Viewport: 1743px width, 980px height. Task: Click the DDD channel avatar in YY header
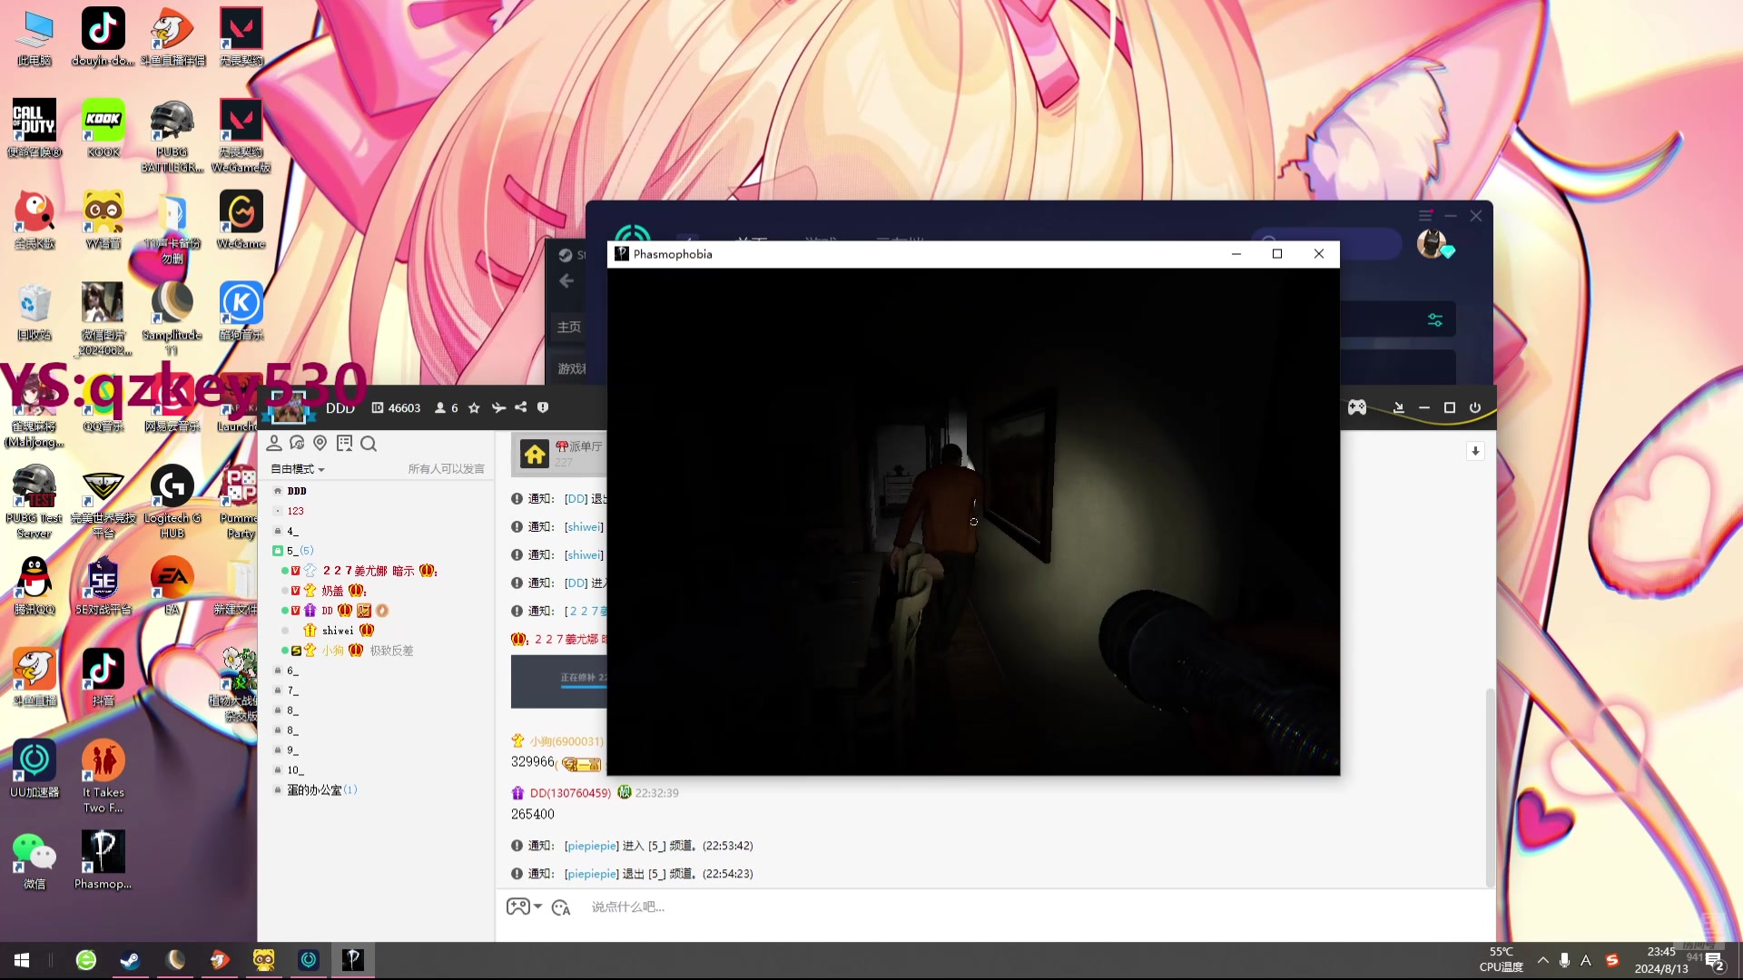[x=289, y=408]
